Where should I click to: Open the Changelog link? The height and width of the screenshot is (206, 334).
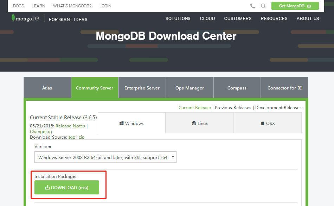[x=41, y=132]
